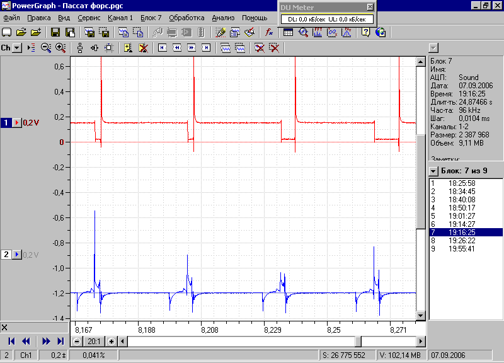Open the Обработка menu
Viewport: 504px width, 363px height.
pos(186,18)
